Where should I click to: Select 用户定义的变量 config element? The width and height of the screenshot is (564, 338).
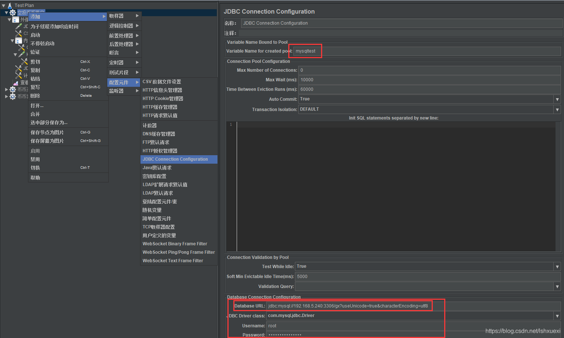179,235
